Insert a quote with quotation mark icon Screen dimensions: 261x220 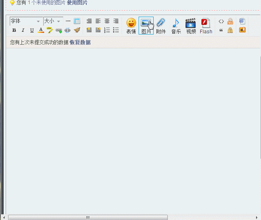221,30
